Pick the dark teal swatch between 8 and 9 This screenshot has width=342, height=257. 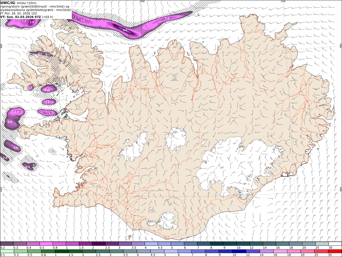[217, 244]
